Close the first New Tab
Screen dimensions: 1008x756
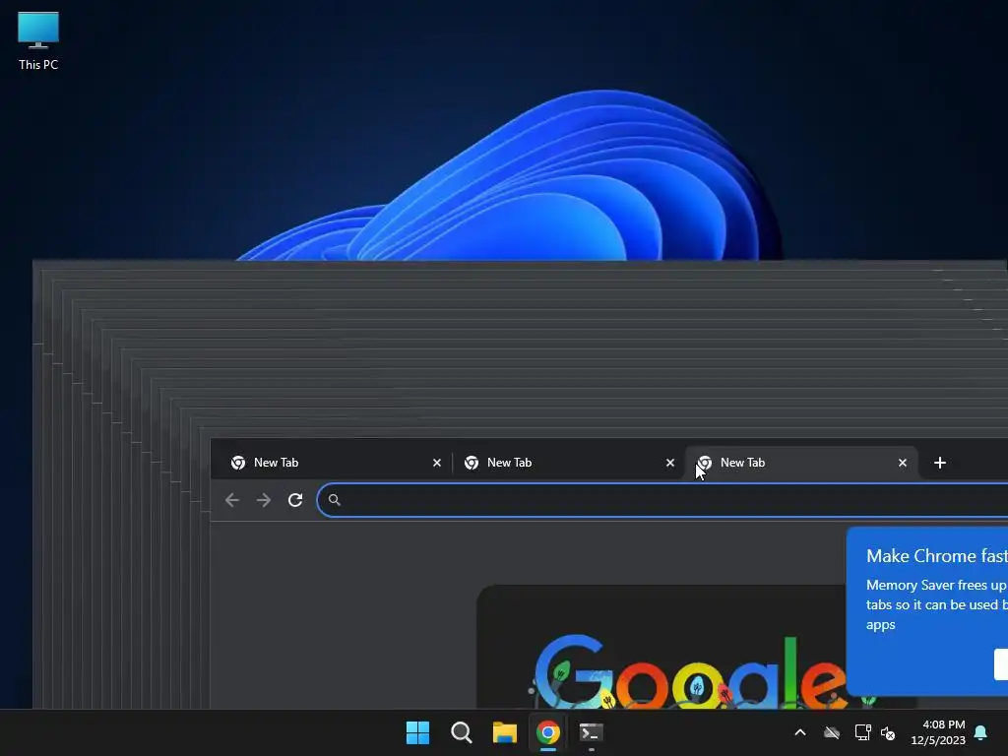click(437, 463)
